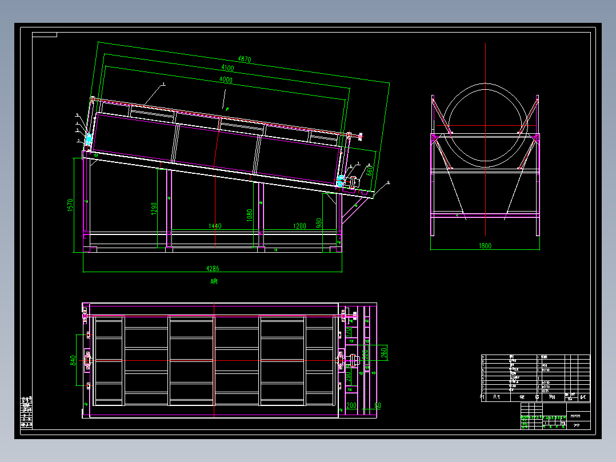Image resolution: width=616 pixels, height=462 pixels.
Task: Click the cyan bearing at drum right end
Action: [x=340, y=181]
